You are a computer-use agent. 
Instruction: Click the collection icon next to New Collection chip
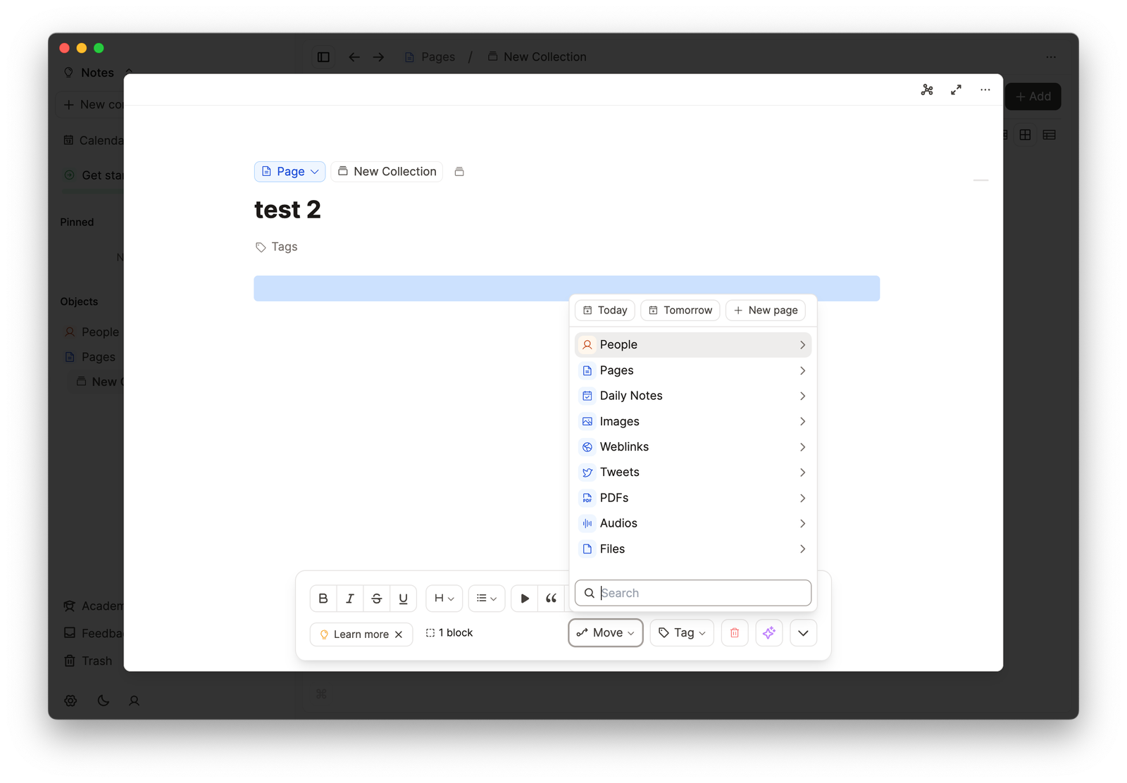[x=459, y=172]
